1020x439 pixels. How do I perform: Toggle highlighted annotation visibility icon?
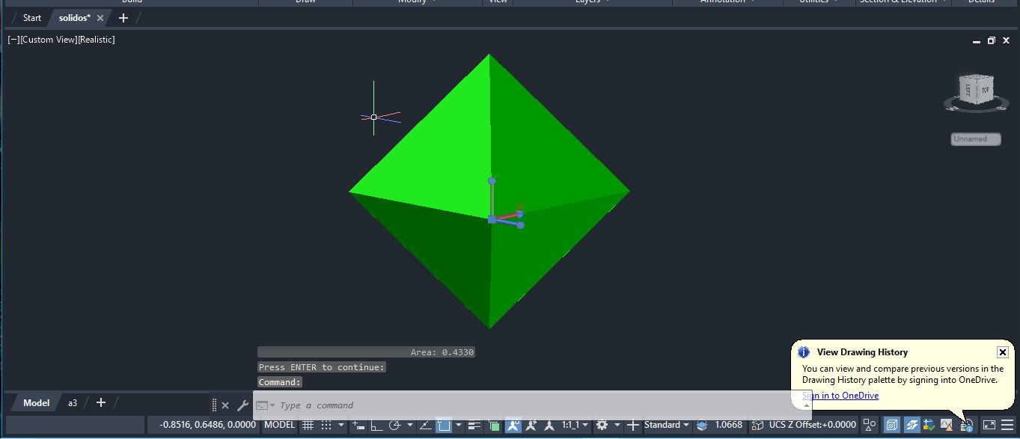pos(513,426)
